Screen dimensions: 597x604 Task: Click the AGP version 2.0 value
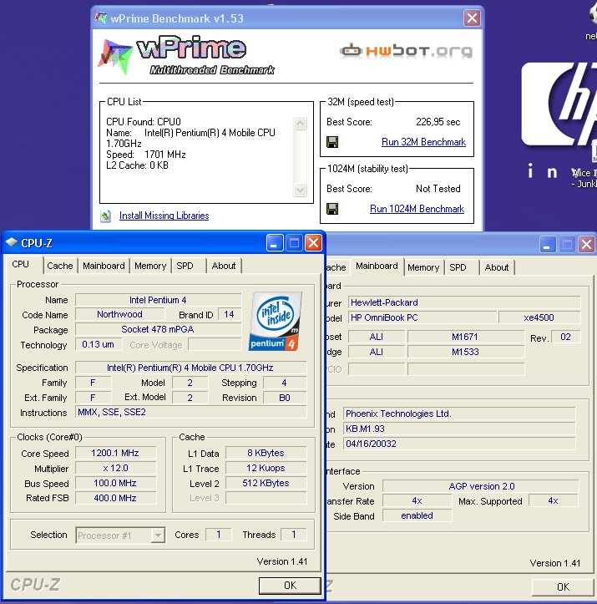[481, 486]
